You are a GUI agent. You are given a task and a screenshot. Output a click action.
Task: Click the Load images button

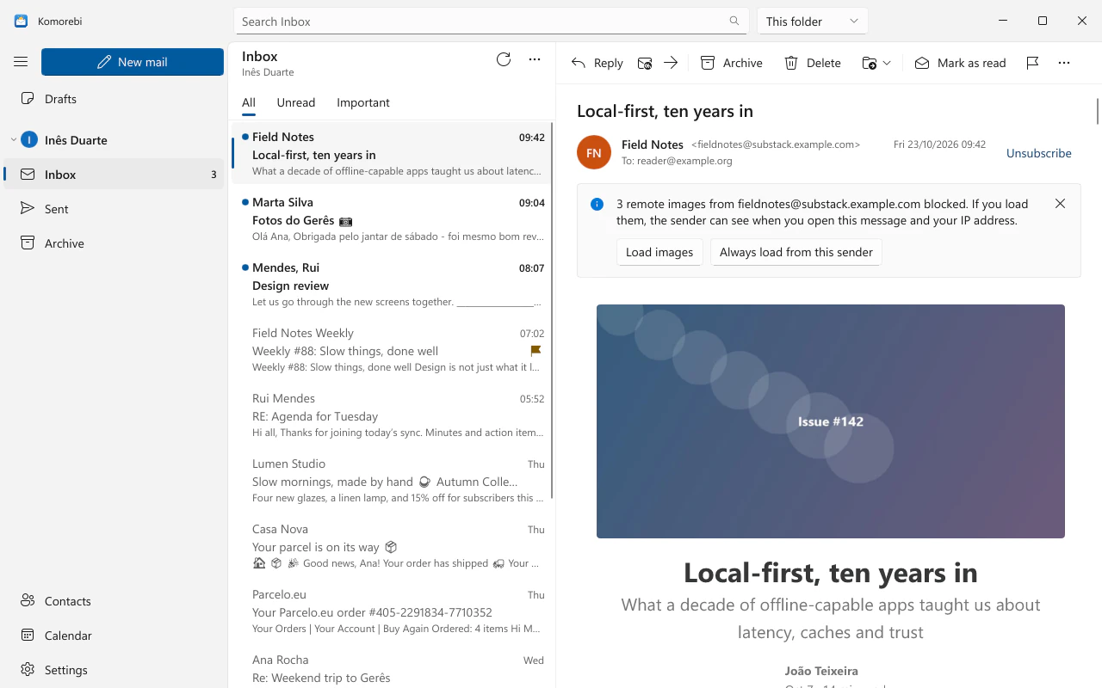pos(659,252)
